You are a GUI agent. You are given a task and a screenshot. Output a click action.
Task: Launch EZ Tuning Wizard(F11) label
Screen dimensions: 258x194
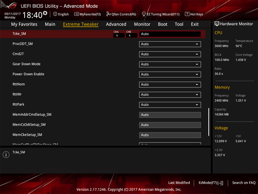click(x=163, y=14)
